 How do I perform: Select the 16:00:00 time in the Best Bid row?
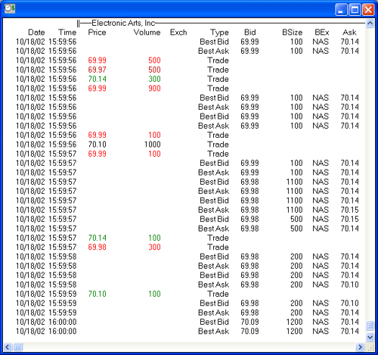[x=63, y=322]
